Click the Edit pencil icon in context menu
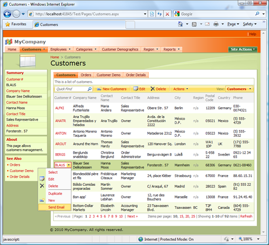Screen dimensions: 269x245 click(x=42, y=179)
